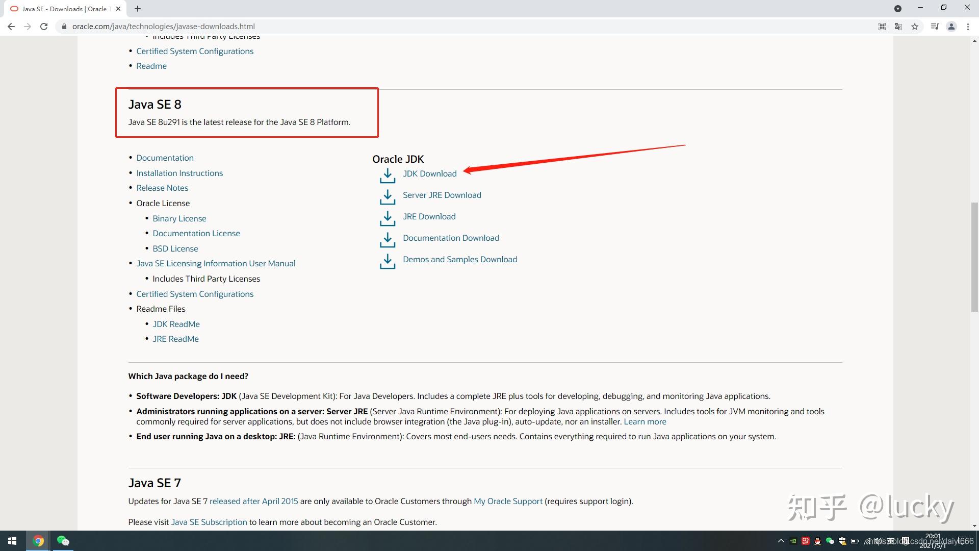This screenshot has width=979, height=551.
Task: Click the battery tray icon
Action: coord(855,541)
